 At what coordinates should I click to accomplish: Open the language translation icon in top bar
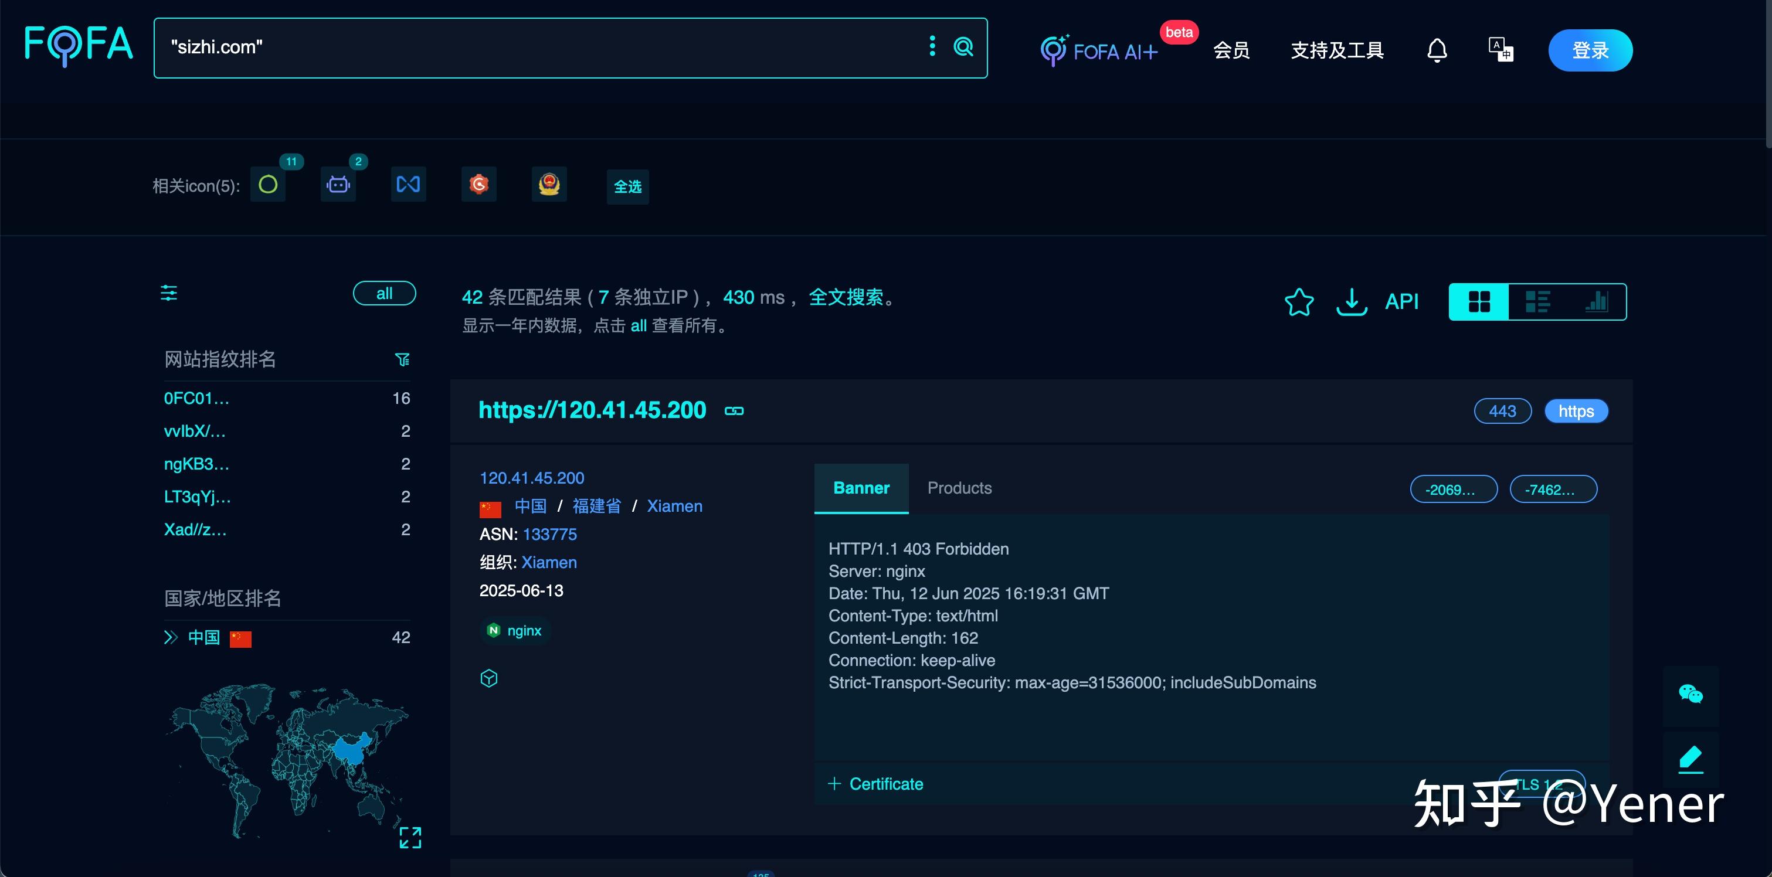coord(1501,49)
